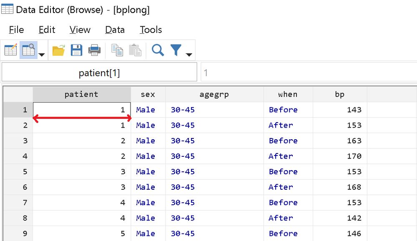
Task: Select the sex column header
Action: tap(148, 94)
